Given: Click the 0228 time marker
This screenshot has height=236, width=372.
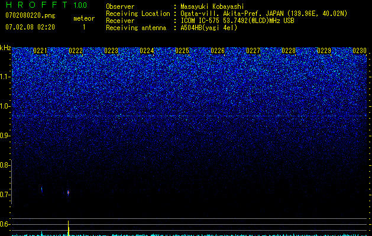Looking at the screenshot, I should 289,51.
